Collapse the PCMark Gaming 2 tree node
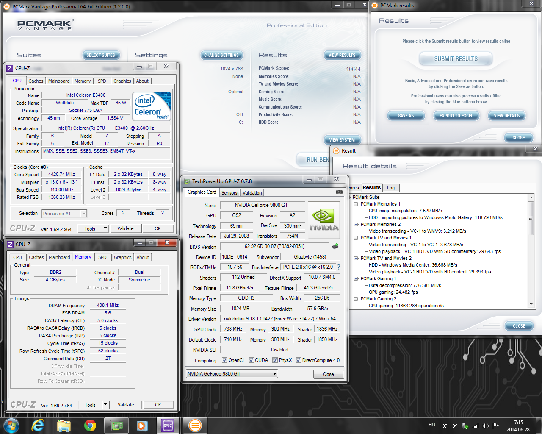Image resolution: width=542 pixels, height=434 pixels. 356,299
